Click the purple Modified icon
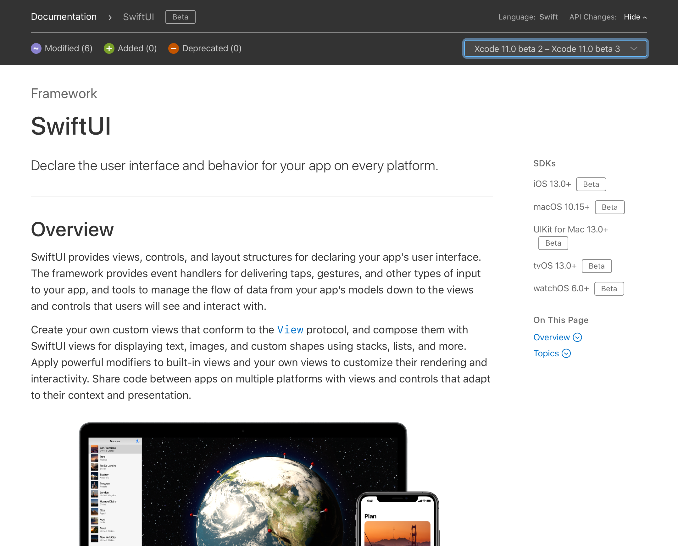This screenshot has height=546, width=678. click(x=36, y=48)
